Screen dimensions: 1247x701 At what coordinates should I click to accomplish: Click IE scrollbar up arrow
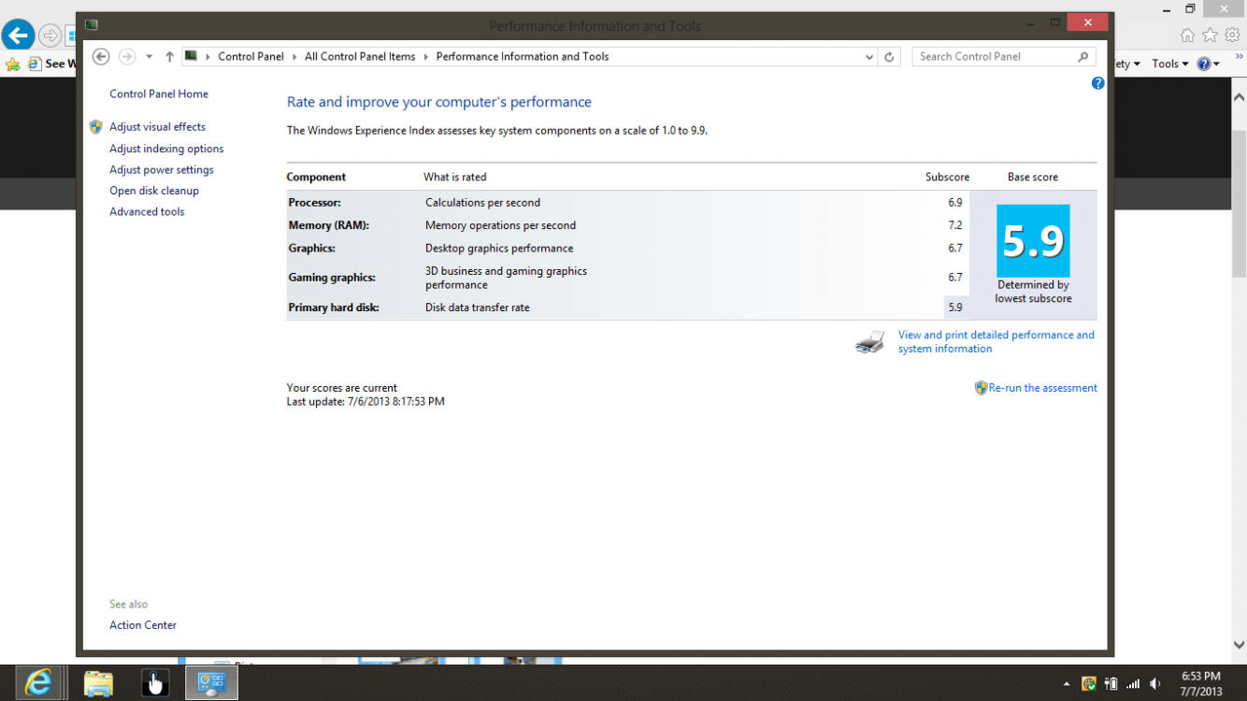(x=1239, y=97)
